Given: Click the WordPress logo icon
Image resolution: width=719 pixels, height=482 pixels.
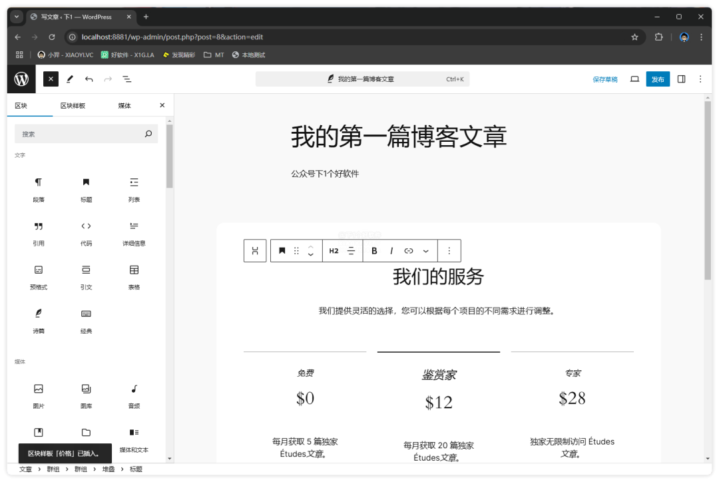Looking at the screenshot, I should click(21, 79).
